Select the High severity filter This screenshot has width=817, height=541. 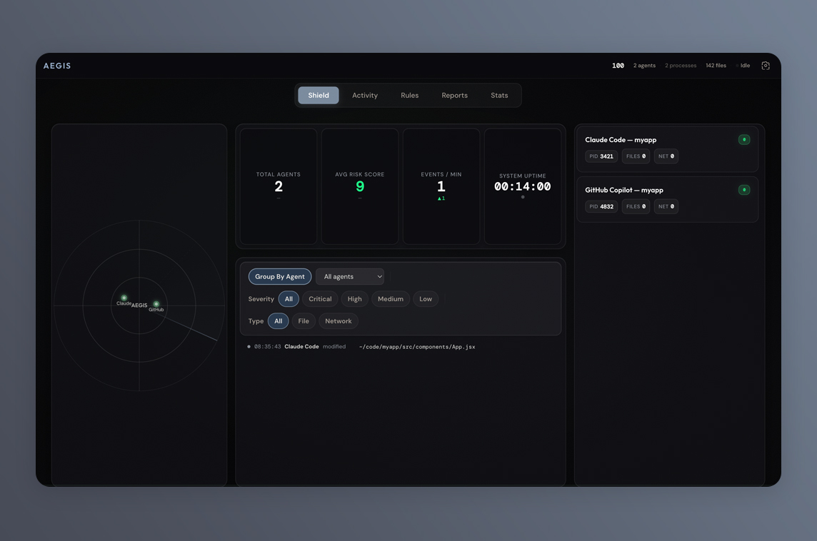(x=354, y=299)
